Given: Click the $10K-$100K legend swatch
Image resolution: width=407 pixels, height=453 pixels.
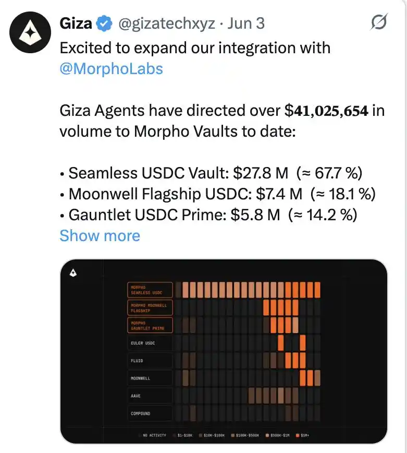Looking at the screenshot, I should pos(201,435).
